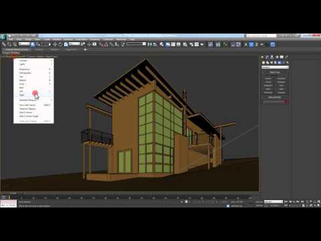Switch to the Hierarchy command panel tab
Image resolution: width=321 pixels, height=241 pixels.
click(272, 57)
